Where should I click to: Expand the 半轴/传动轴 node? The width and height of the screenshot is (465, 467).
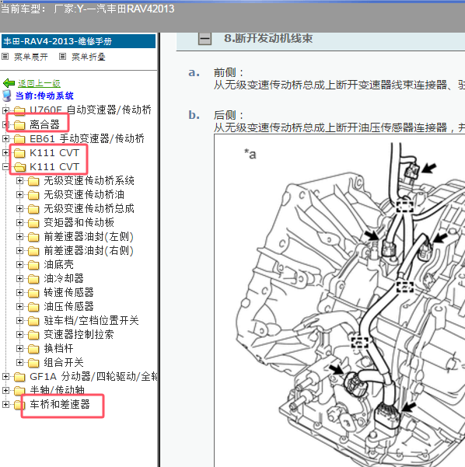point(5,390)
